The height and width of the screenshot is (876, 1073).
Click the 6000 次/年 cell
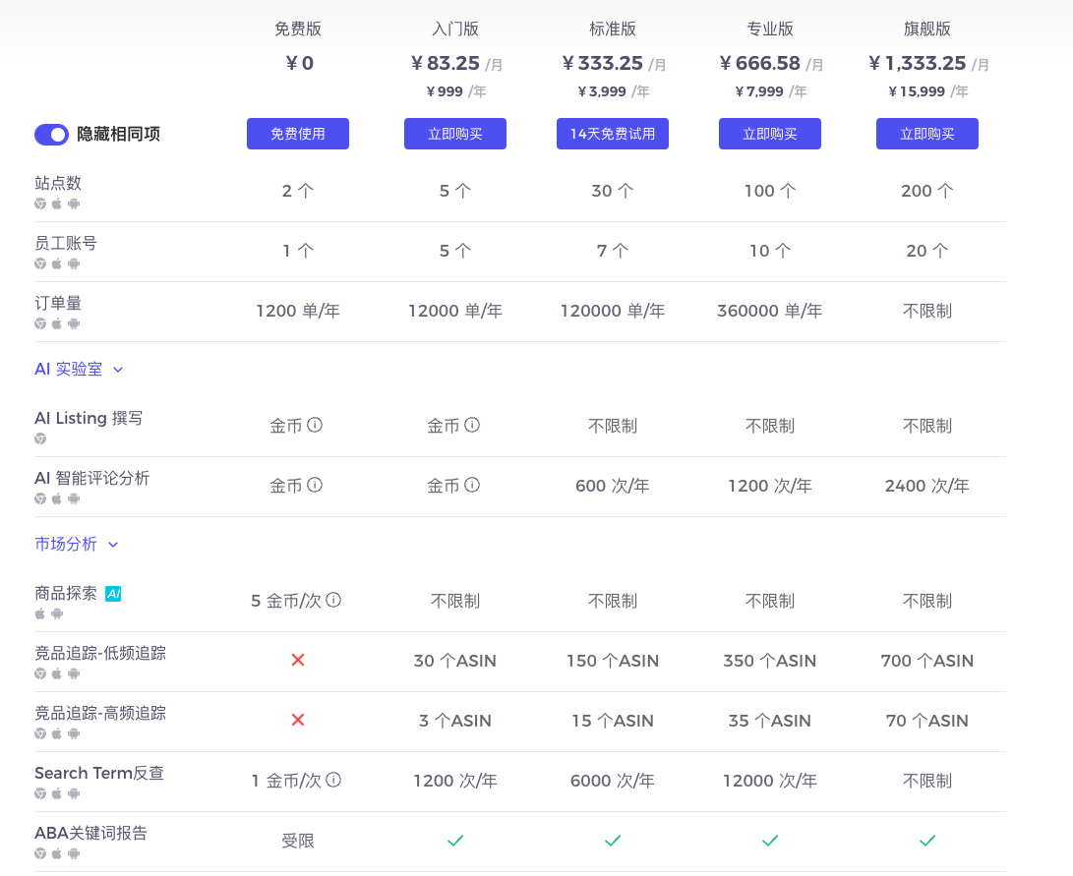[613, 781]
